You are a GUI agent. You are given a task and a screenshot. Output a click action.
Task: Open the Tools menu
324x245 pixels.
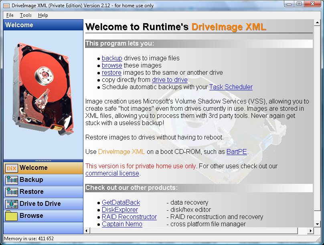26,15
